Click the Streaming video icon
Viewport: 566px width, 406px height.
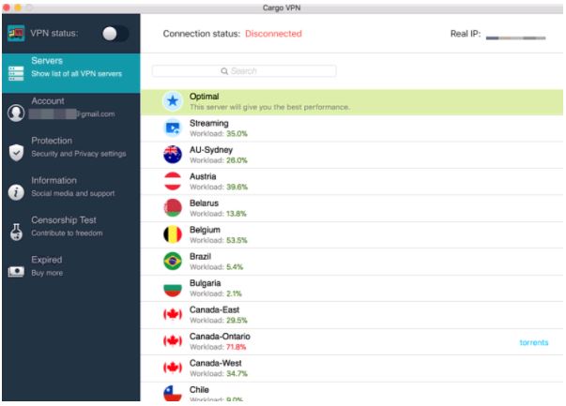(x=173, y=128)
